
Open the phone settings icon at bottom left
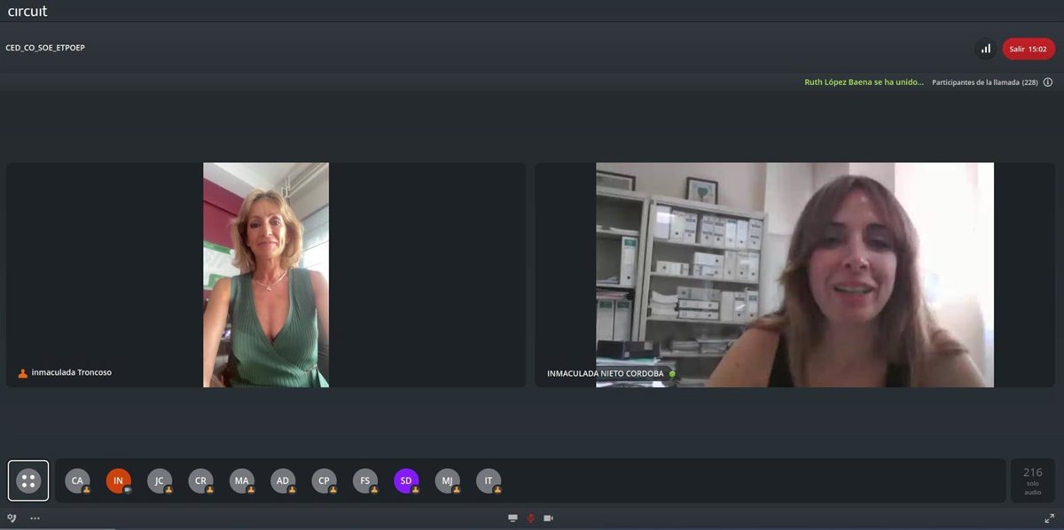pyautogui.click(x=12, y=518)
